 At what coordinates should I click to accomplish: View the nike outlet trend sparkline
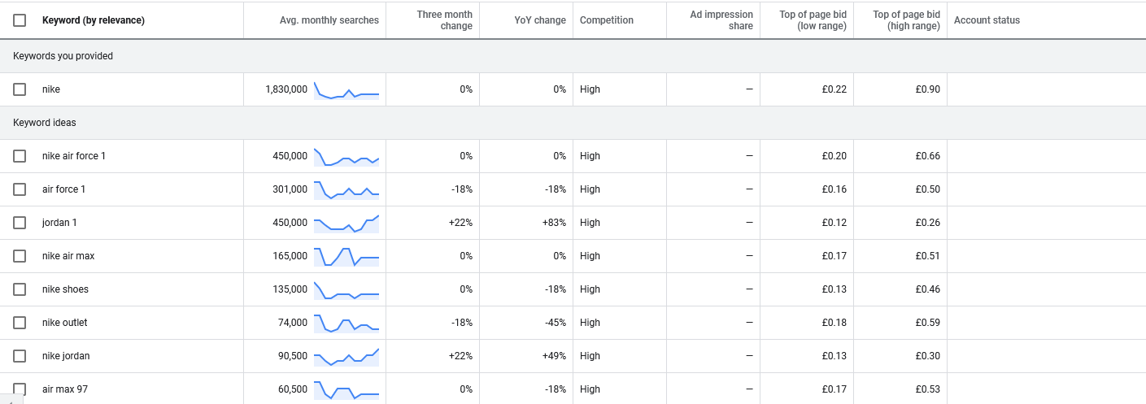pos(346,324)
